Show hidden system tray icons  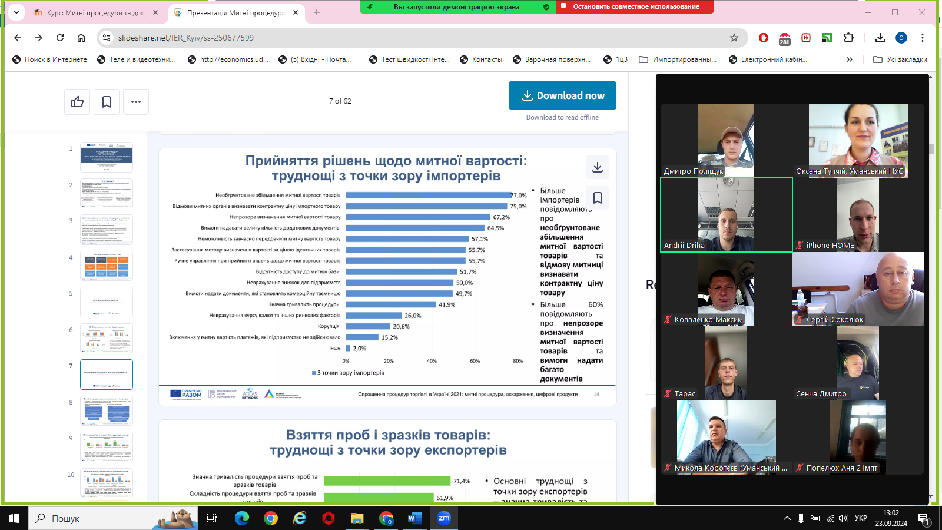787,518
